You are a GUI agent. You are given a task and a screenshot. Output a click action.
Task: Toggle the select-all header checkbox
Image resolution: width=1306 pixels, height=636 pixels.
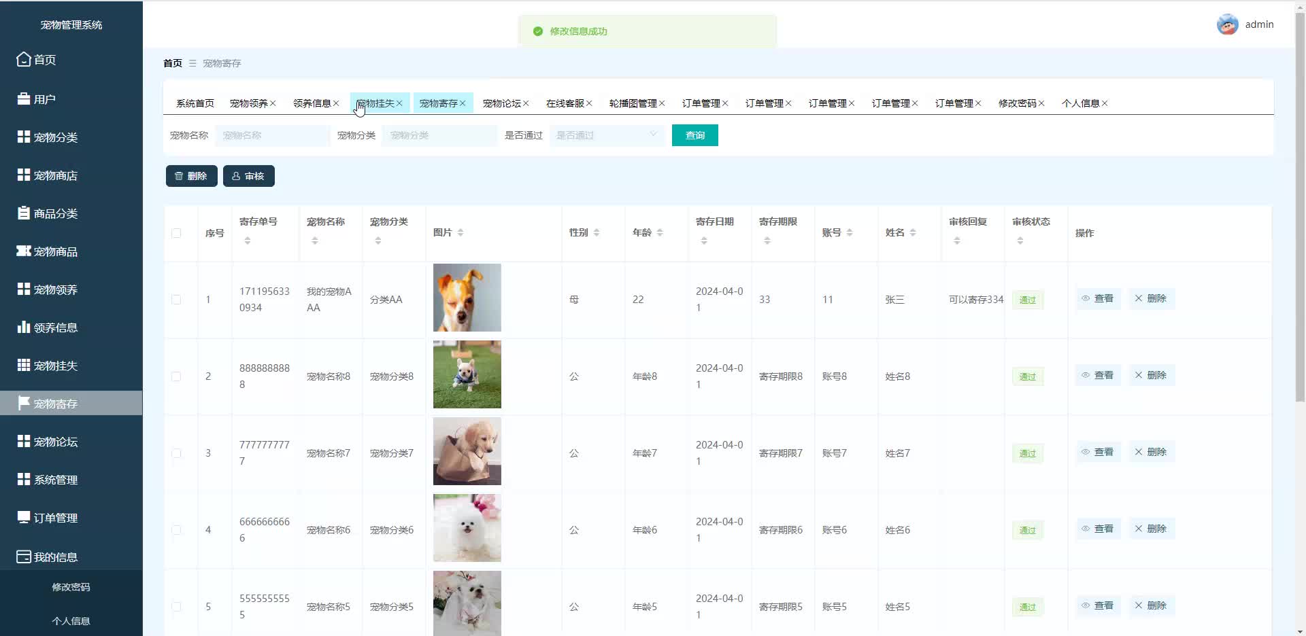[177, 233]
